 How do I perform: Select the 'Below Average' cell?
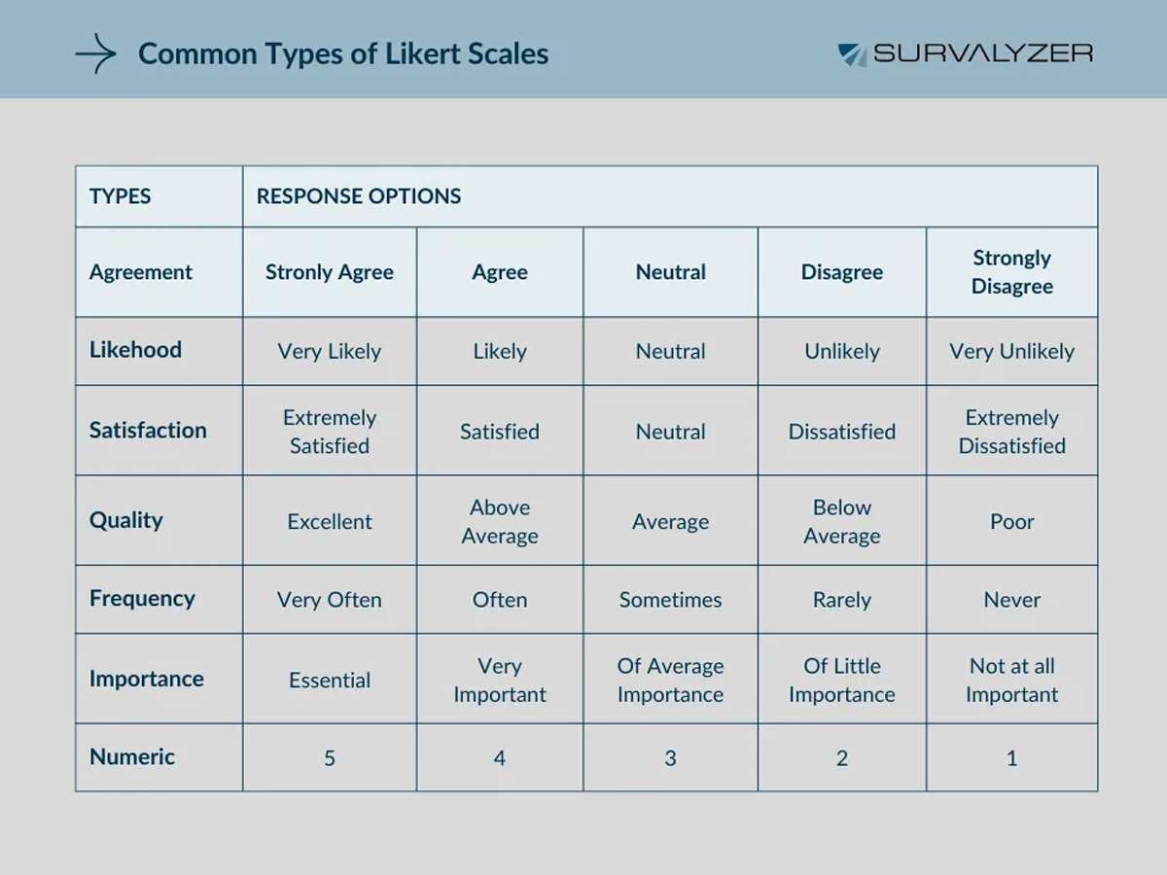[842, 522]
